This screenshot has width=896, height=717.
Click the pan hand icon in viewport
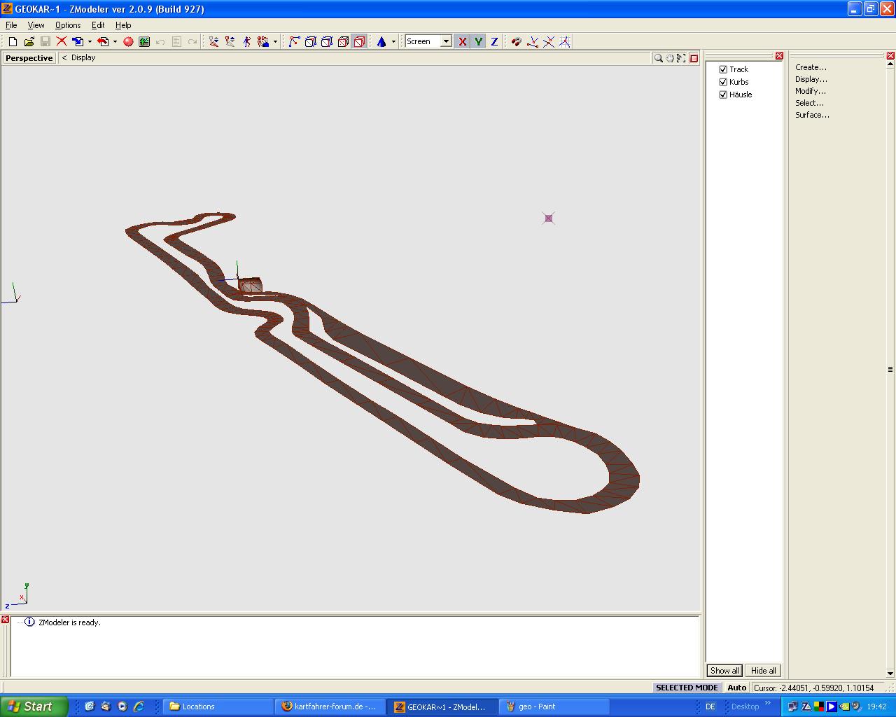coord(670,58)
